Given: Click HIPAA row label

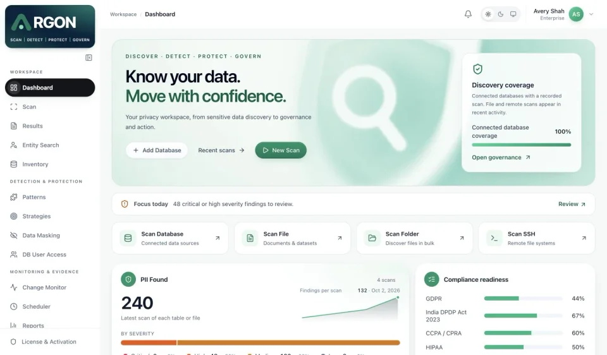Looking at the screenshot, I should pyautogui.click(x=434, y=347).
